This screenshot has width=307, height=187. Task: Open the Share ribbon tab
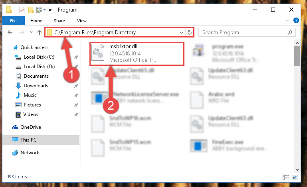pyautogui.click(x=59, y=21)
